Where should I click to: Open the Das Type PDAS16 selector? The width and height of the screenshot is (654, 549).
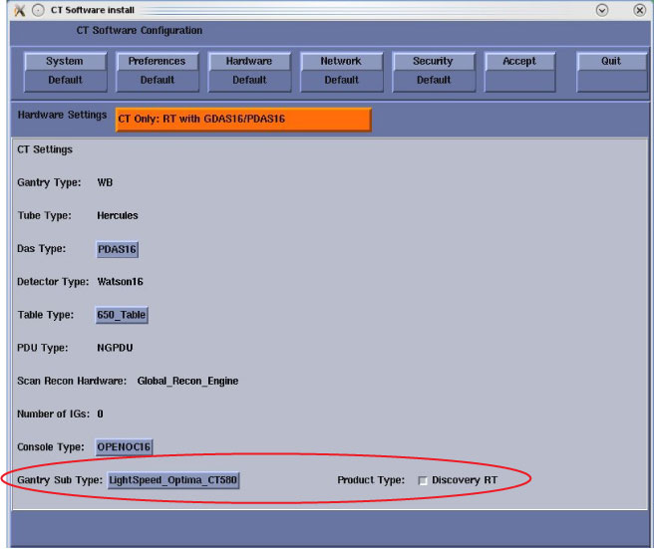(x=117, y=249)
